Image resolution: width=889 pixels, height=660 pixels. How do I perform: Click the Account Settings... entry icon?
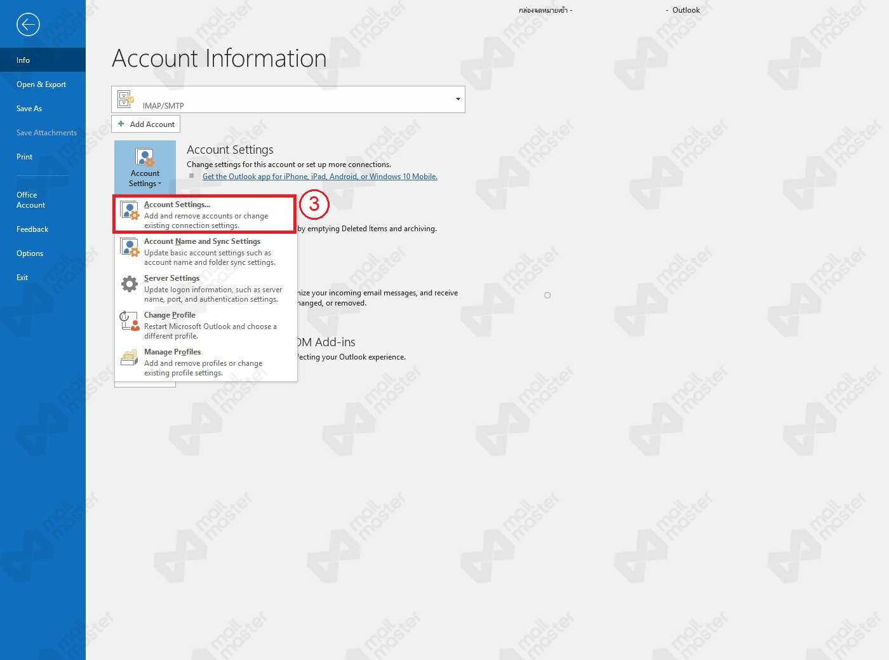tap(130, 210)
